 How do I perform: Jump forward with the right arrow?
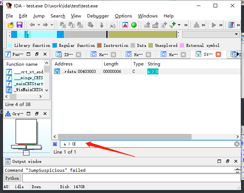(45, 25)
